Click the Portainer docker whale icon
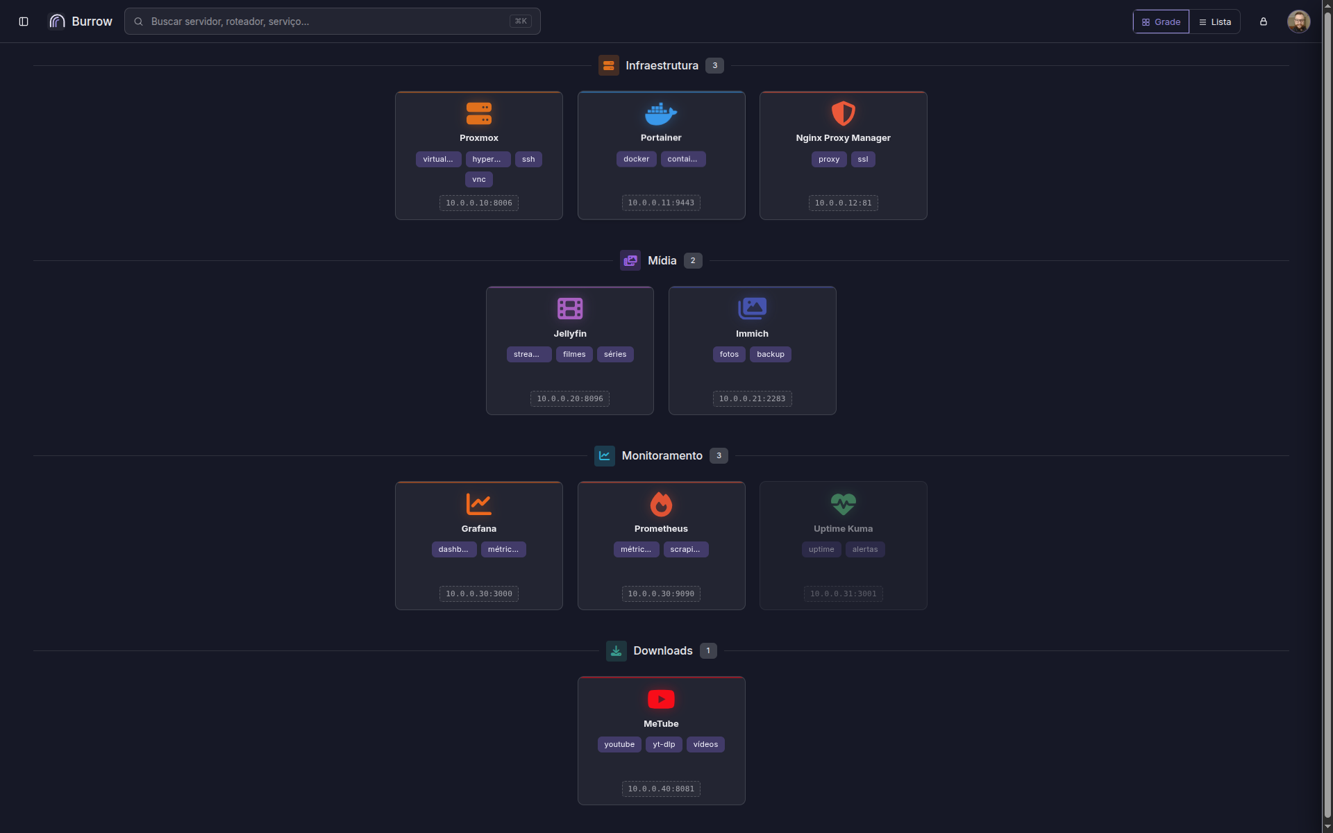 point(661,113)
